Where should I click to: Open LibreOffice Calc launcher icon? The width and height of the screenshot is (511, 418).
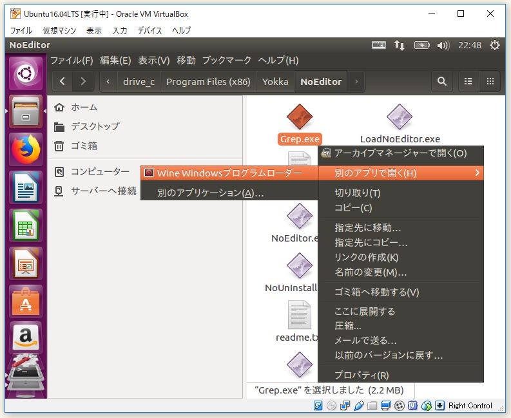point(26,226)
